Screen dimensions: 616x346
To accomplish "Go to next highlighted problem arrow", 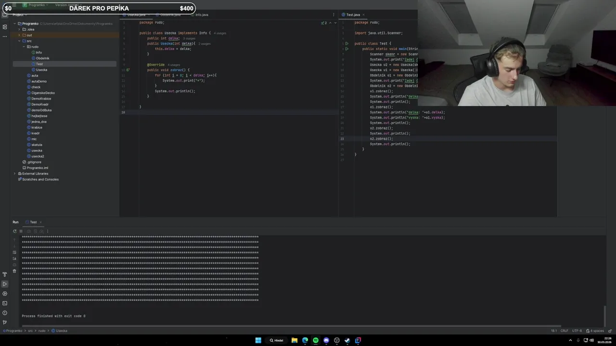I will point(334,23).
